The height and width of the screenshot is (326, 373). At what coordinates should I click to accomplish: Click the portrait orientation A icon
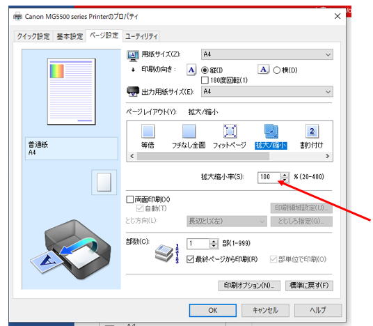click(191, 70)
